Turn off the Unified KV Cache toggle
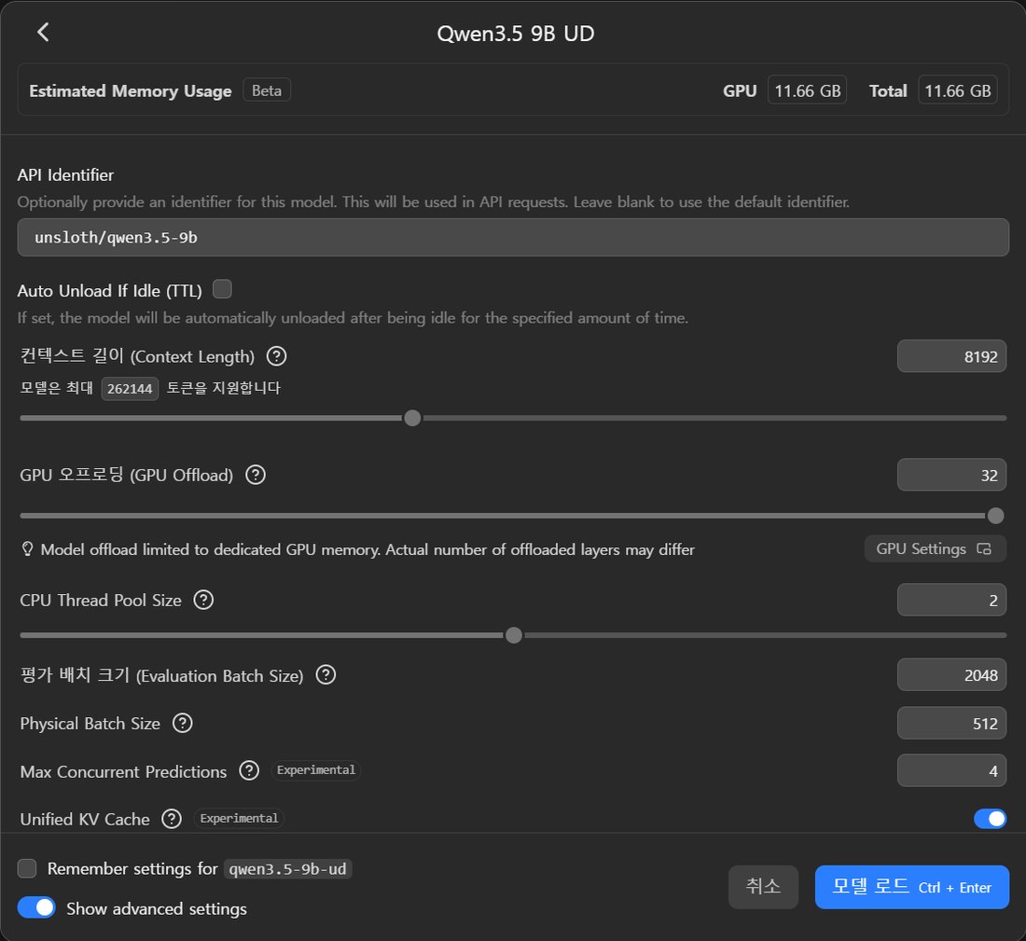This screenshot has width=1026, height=941. [990, 819]
